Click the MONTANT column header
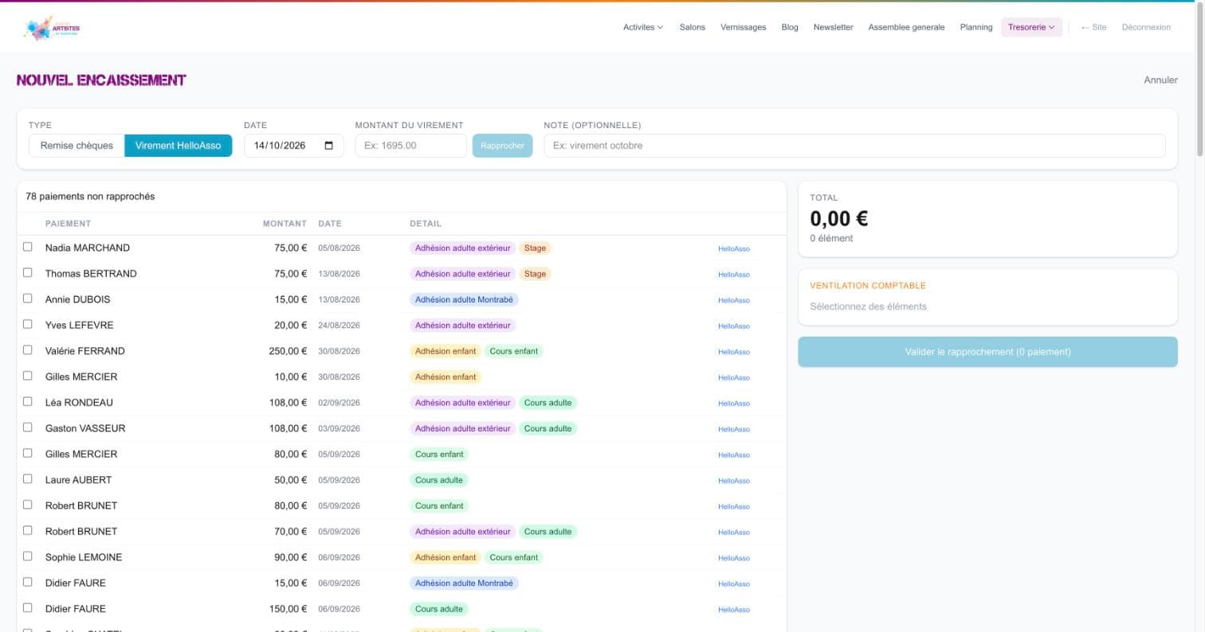The width and height of the screenshot is (1205, 632). point(285,224)
